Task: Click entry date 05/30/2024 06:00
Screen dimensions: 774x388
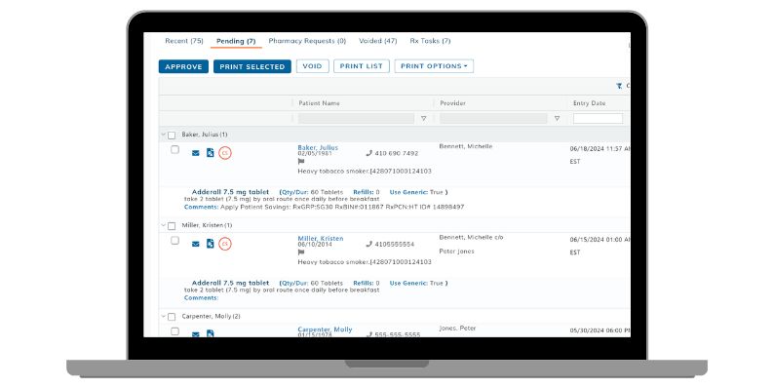Action: tap(600, 330)
